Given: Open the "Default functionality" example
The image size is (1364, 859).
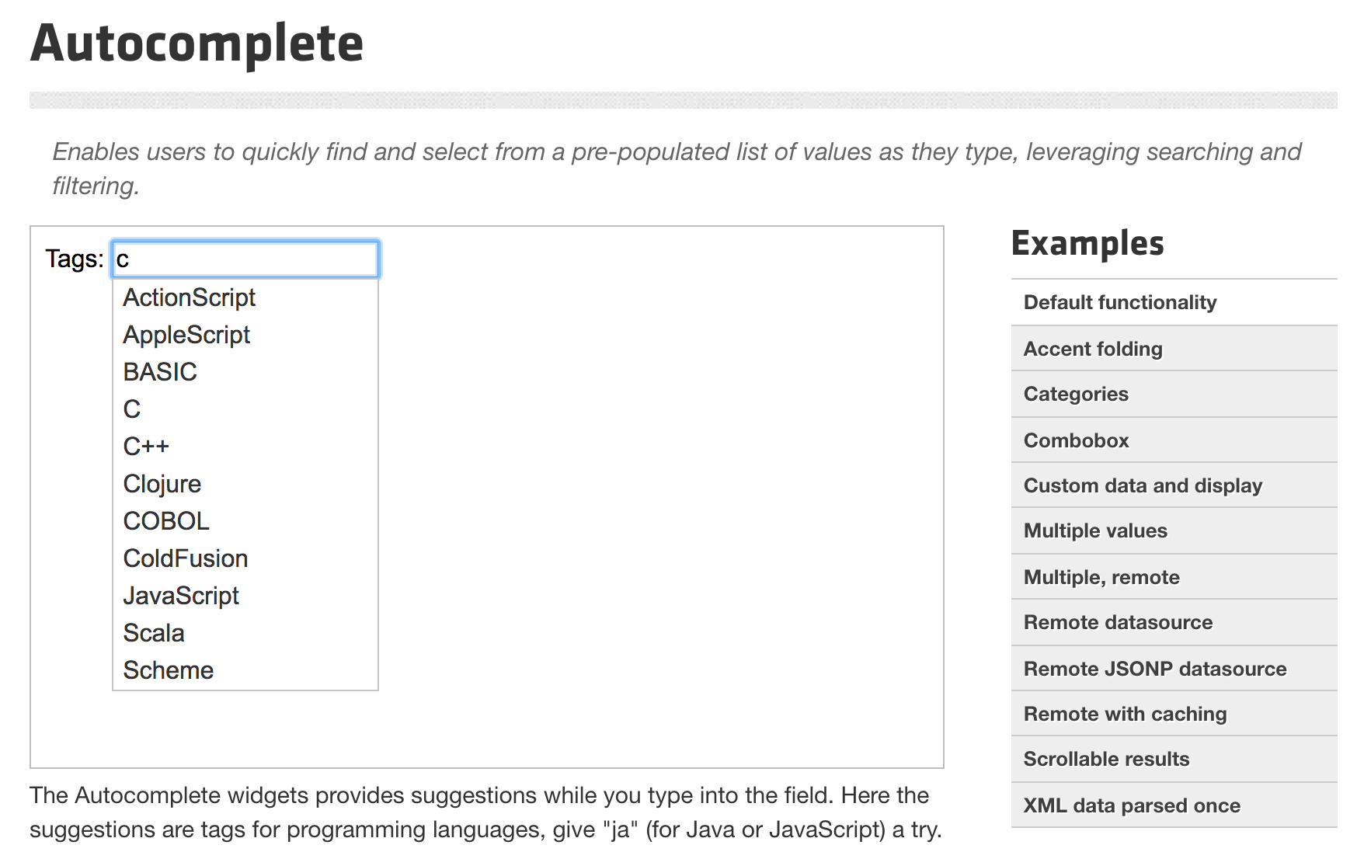Looking at the screenshot, I should tap(1120, 302).
